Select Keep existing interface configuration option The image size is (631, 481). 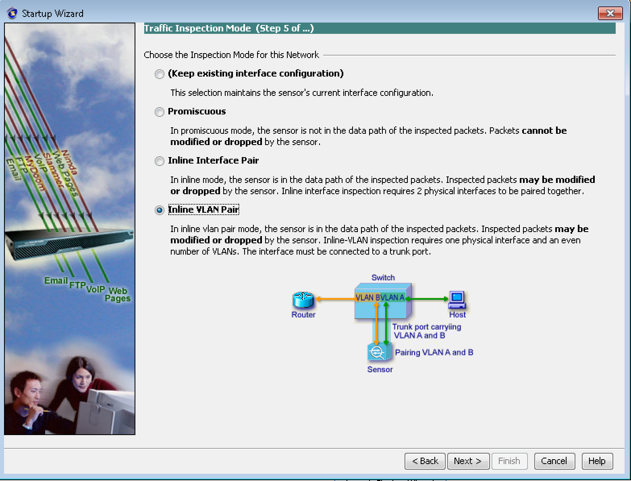click(160, 74)
